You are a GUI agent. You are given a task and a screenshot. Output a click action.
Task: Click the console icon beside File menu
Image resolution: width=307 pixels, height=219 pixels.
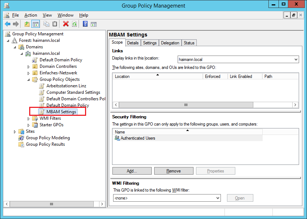[x=6, y=15]
